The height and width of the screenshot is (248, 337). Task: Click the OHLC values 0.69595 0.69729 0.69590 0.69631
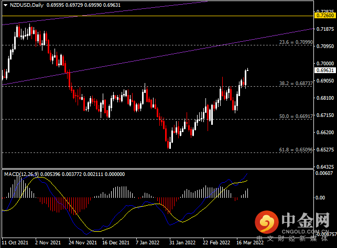(84, 5)
